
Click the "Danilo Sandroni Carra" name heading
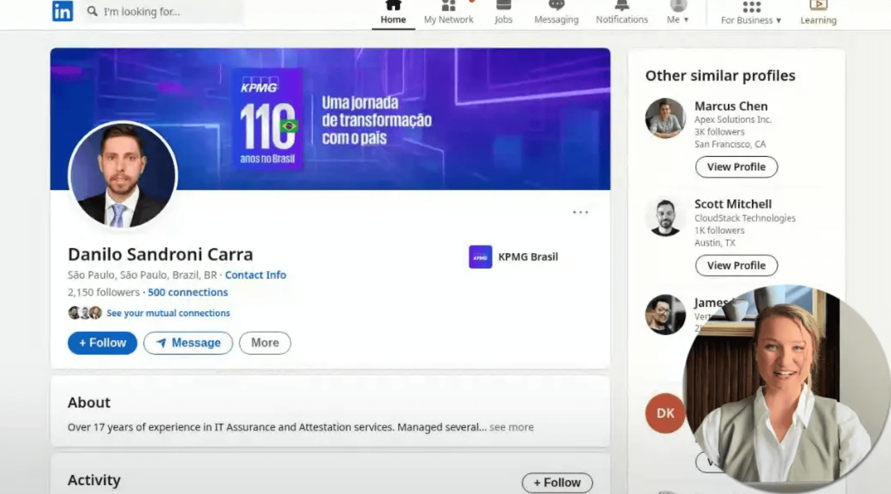[x=161, y=254]
